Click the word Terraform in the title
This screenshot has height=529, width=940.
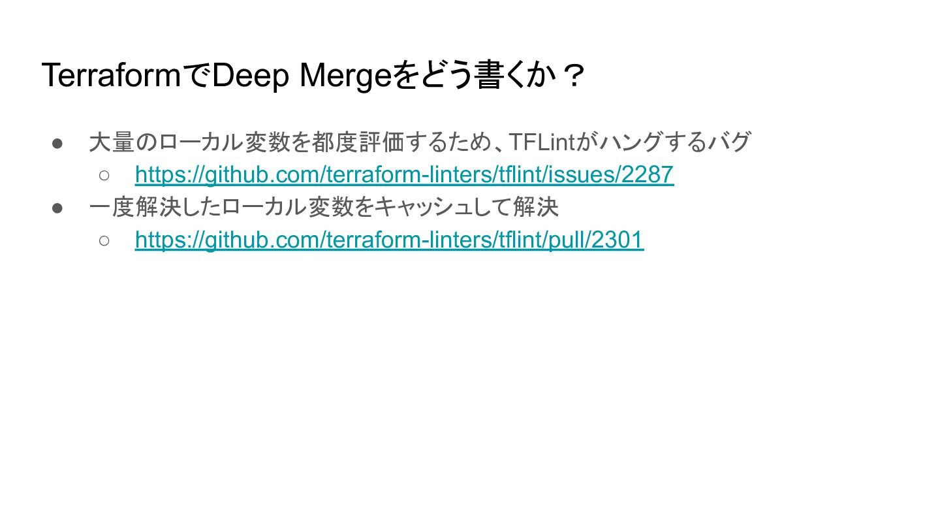(x=111, y=76)
